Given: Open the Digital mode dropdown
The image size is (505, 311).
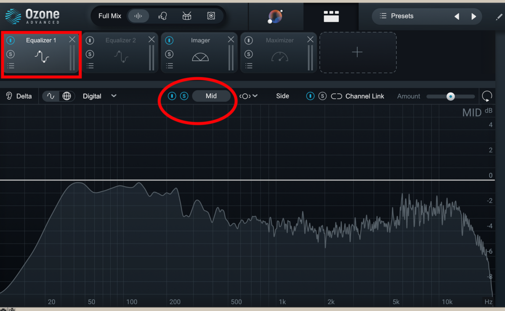Looking at the screenshot, I should pos(100,96).
